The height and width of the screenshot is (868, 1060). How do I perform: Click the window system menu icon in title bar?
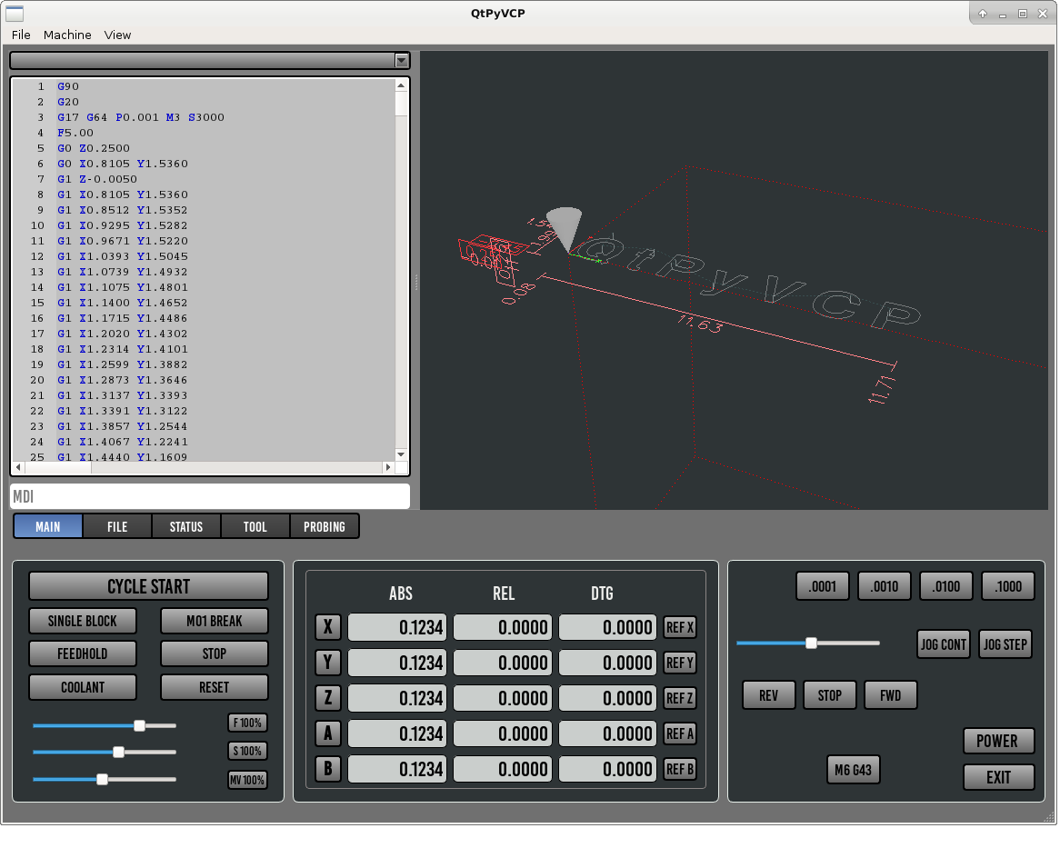click(15, 13)
